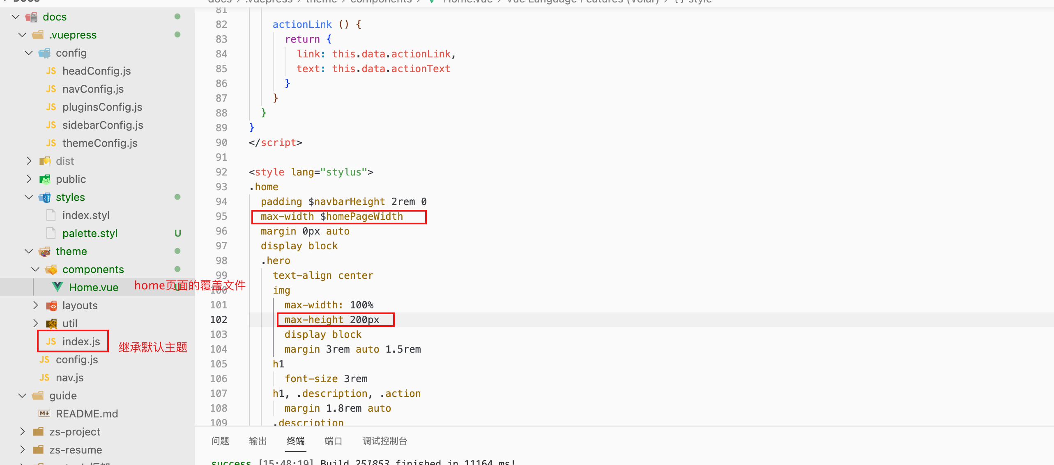The width and height of the screenshot is (1054, 465).
Task: Click the util folder icon
Action: click(x=51, y=324)
